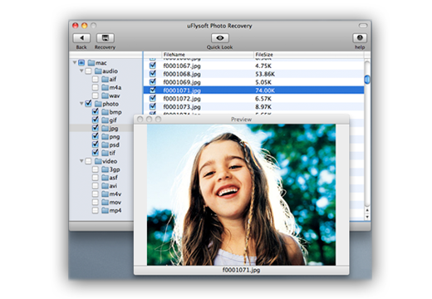Select file row f0001069.jpg
Screen dimensions: 432x299
pos(253,82)
